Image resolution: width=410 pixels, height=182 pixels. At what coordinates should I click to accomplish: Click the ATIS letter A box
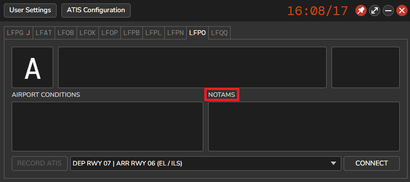click(33, 67)
